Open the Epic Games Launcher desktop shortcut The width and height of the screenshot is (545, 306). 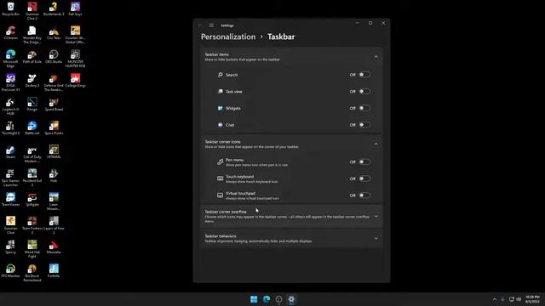pyautogui.click(x=10, y=178)
